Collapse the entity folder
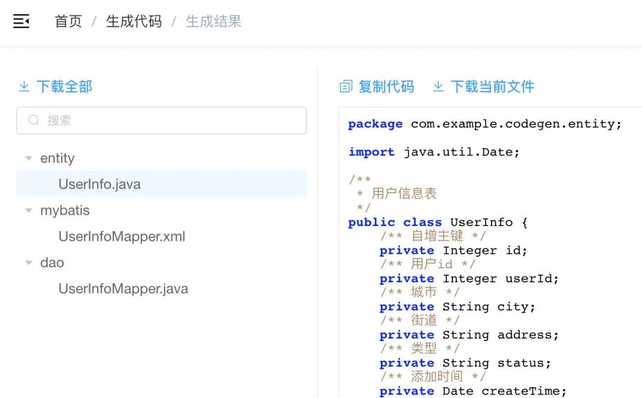 point(28,158)
